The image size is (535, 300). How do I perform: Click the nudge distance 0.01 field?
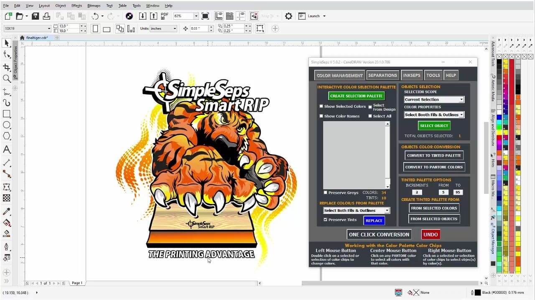coord(199,28)
